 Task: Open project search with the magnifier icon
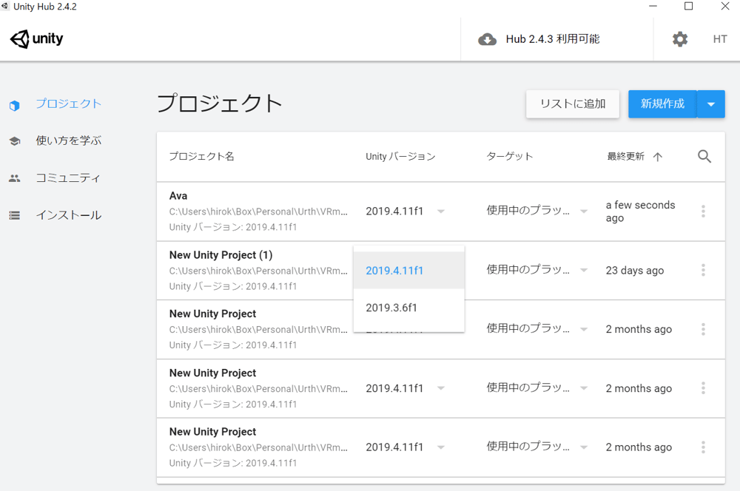tap(704, 156)
